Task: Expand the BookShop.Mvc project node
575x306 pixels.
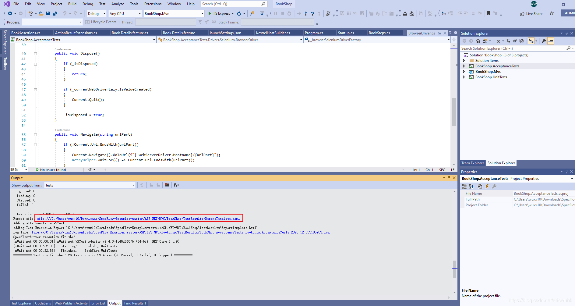Action: [x=464, y=72]
